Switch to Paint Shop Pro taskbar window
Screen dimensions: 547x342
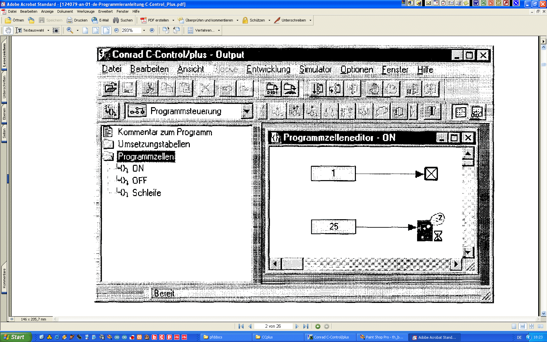point(382,337)
